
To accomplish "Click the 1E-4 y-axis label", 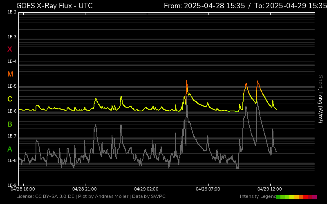I will tap(12, 62).
